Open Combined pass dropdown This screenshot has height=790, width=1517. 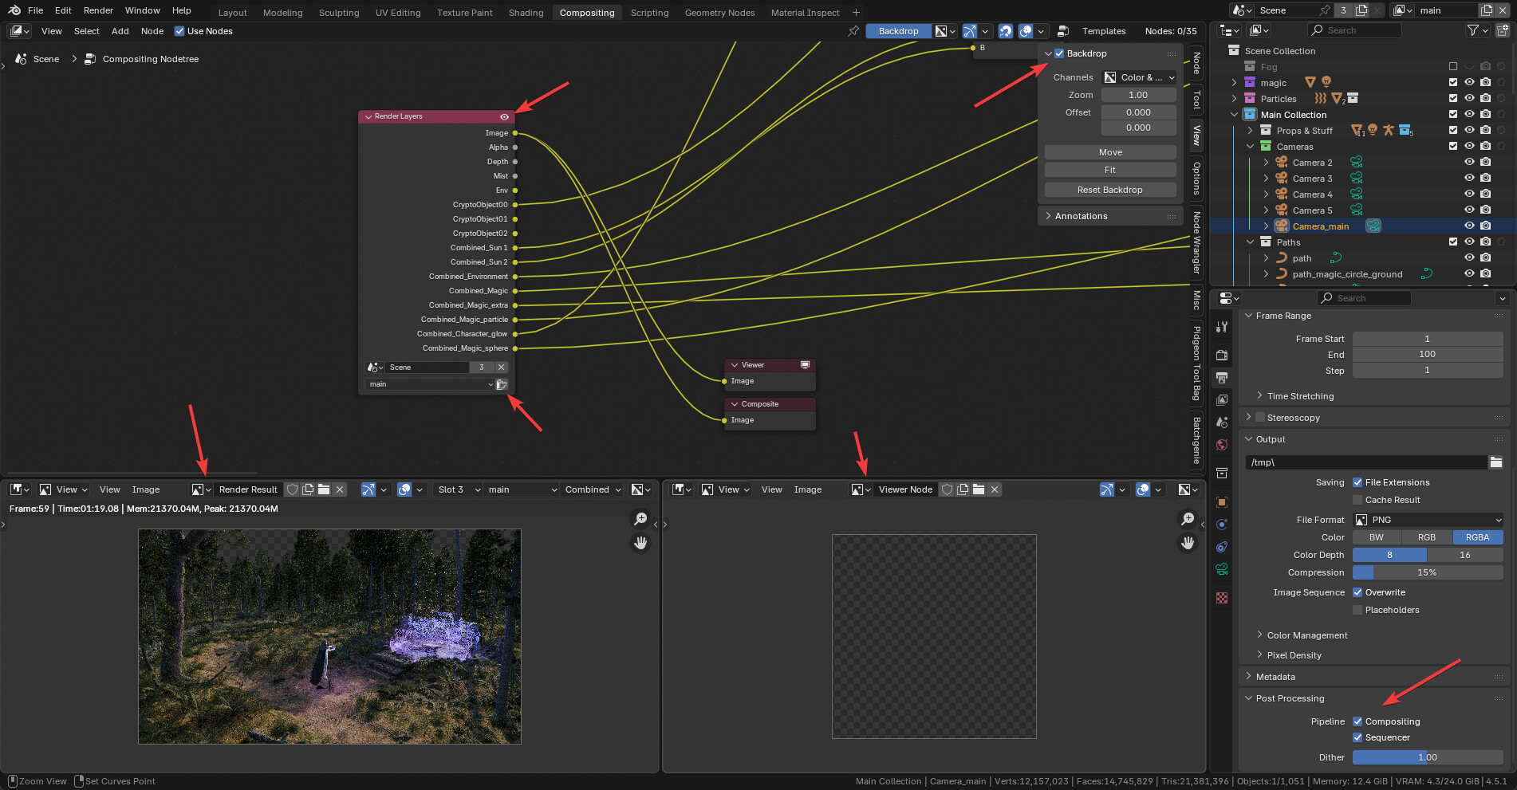coord(592,489)
